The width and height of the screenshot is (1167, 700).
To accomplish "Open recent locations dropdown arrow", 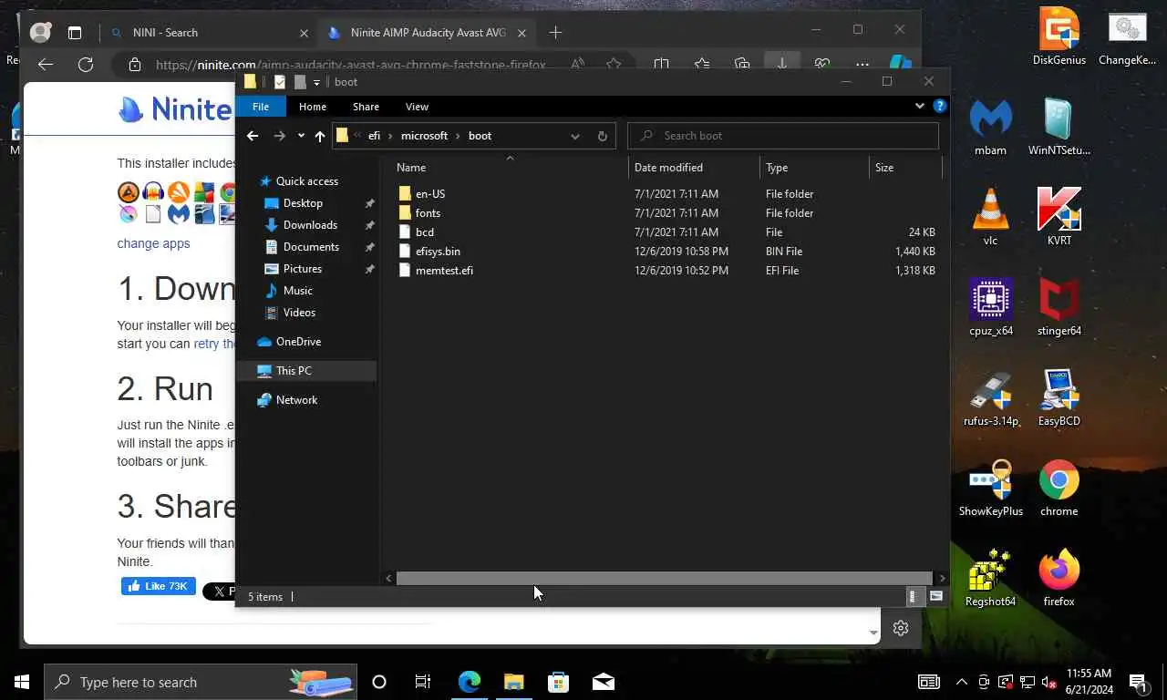I will 301,136.
